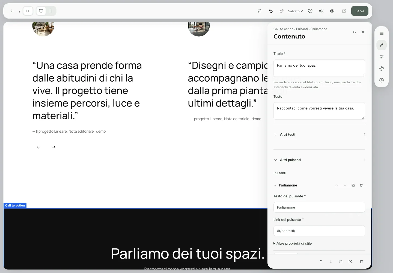Open the IT language selector
This screenshot has width=393, height=273.
[28, 11]
